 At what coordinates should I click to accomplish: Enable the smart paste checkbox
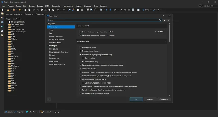coord(80,47)
